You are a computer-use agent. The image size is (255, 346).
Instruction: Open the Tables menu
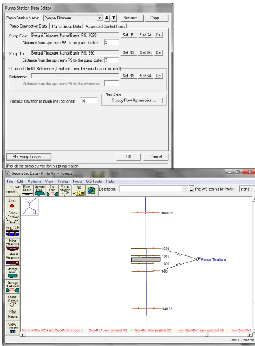(x=63, y=181)
